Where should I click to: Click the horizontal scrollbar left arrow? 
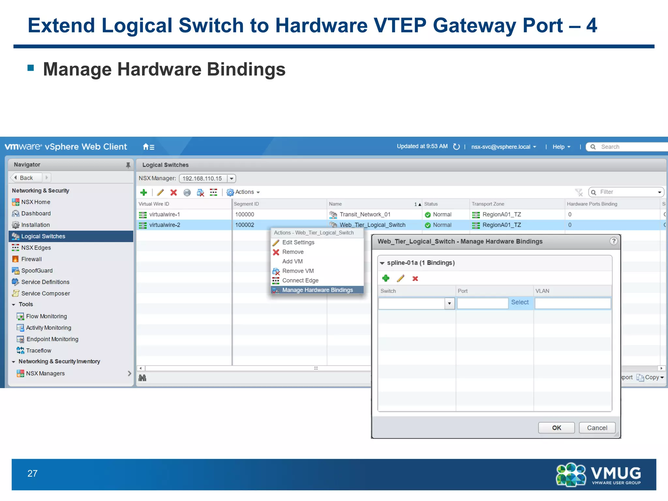click(x=141, y=368)
